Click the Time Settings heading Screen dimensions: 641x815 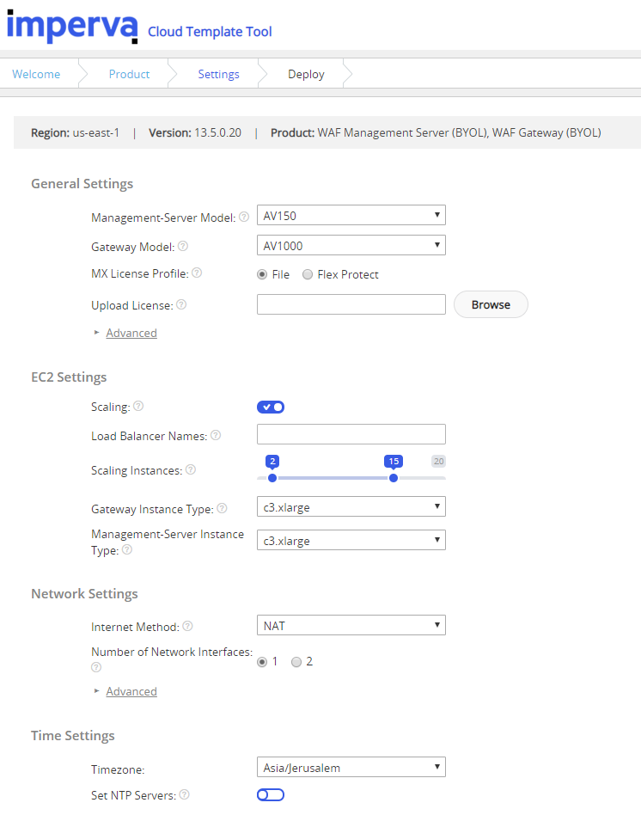(73, 735)
